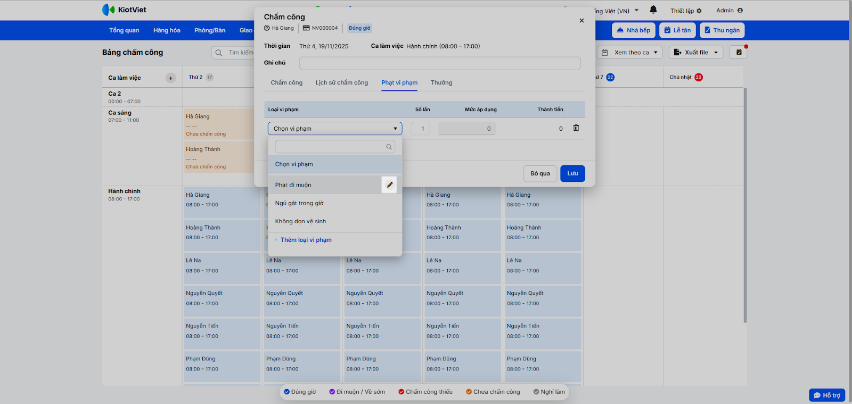Open the Admin account menu
The width and height of the screenshot is (852, 404).
729,11
